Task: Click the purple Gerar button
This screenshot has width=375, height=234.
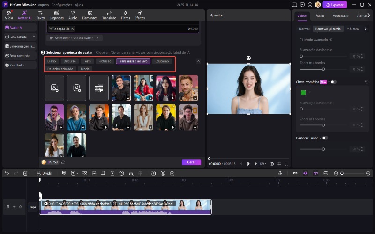Action: coord(191,162)
